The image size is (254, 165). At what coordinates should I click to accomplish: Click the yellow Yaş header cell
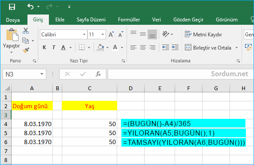tap(89, 106)
